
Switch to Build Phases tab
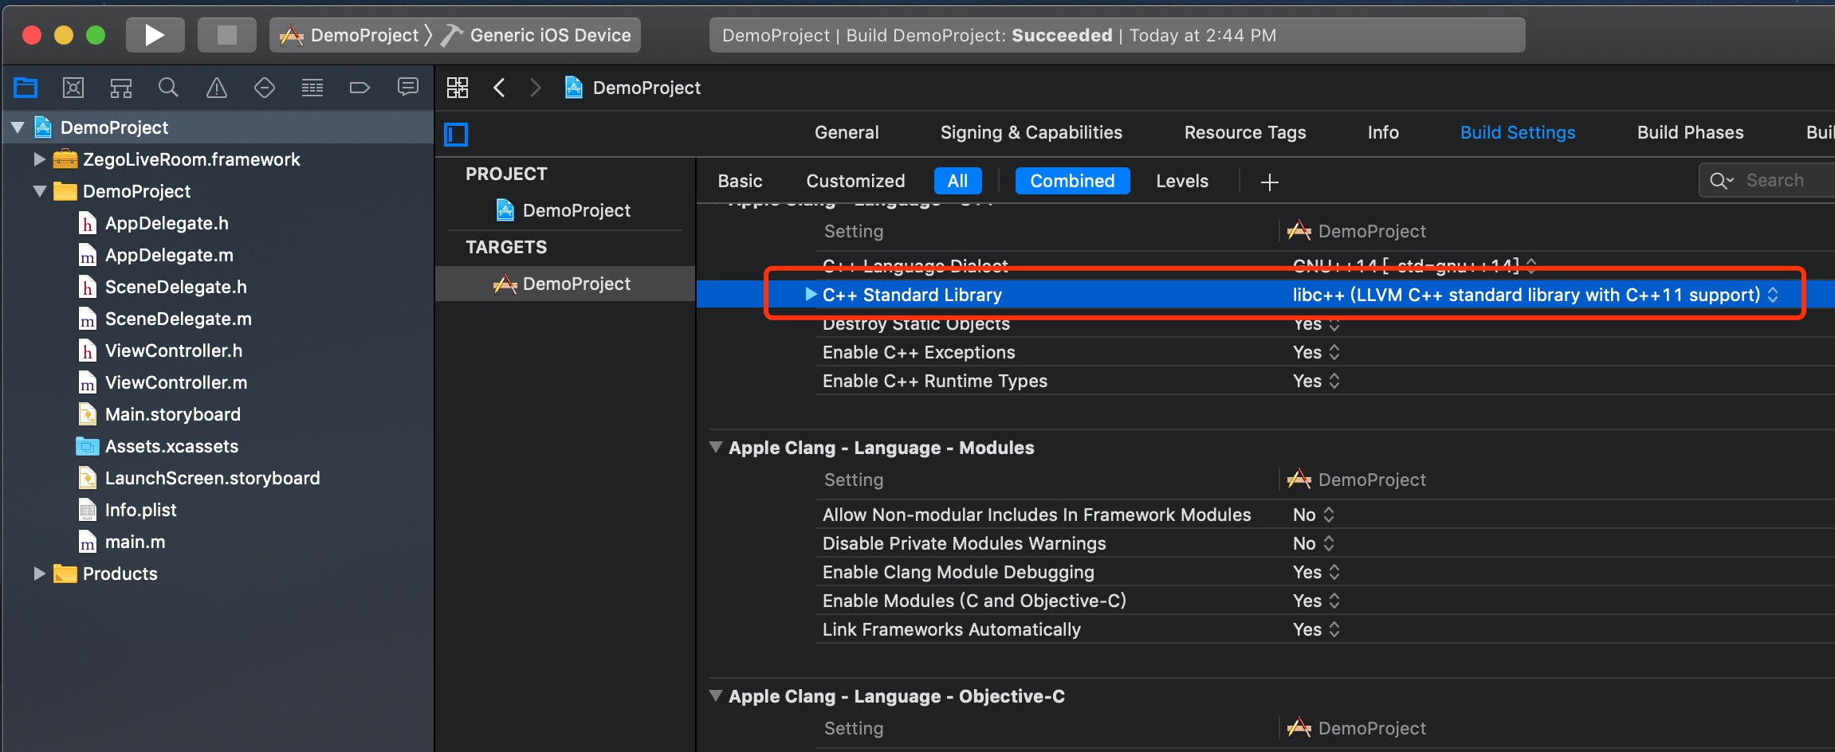pyautogui.click(x=1691, y=132)
